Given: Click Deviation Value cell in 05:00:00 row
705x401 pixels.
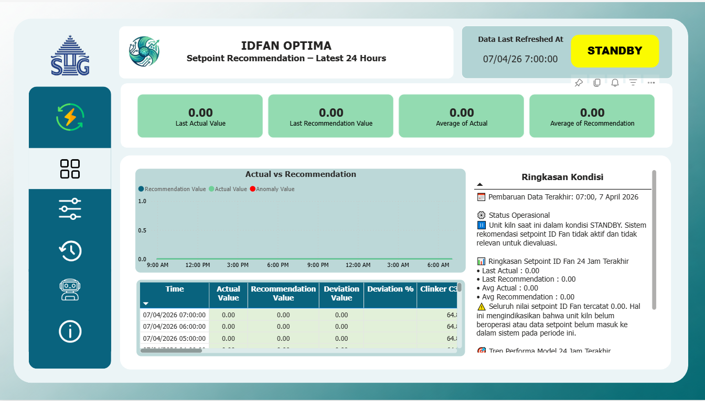Looking at the screenshot, I should (x=341, y=338).
